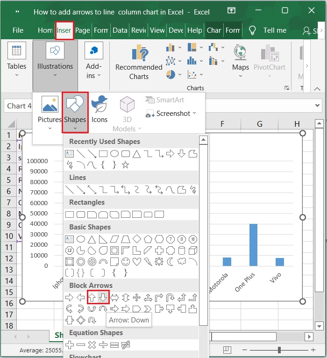Choose the Arrow: Right block arrow shape
Screen dimensions: 327x358
(x=69, y=298)
